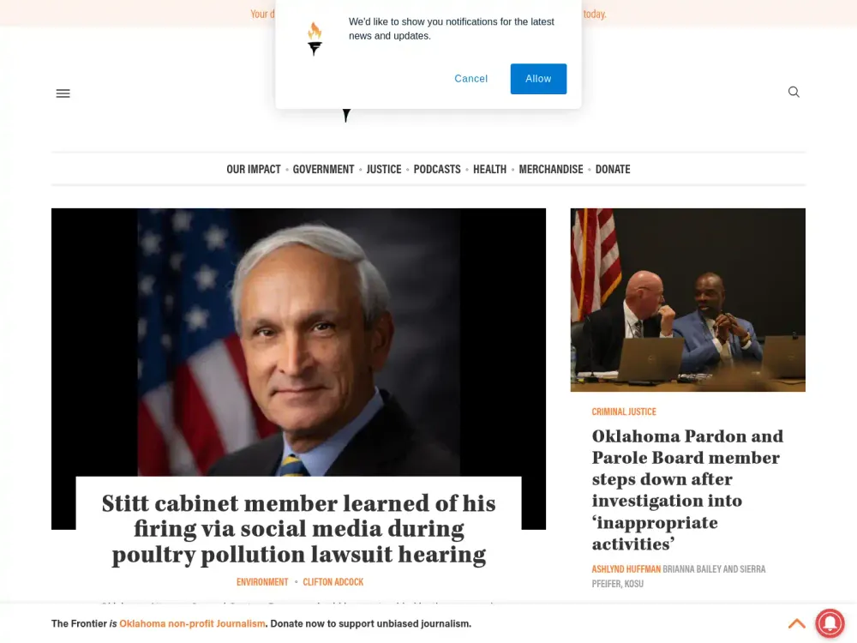Allow notifications in the popup
The image size is (857, 643).
(x=538, y=79)
